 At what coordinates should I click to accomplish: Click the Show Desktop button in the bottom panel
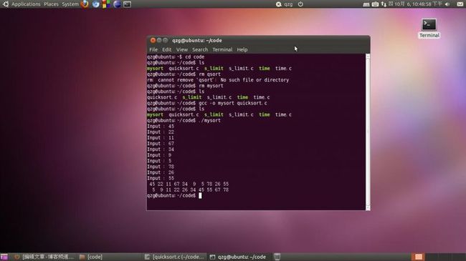[4, 257]
